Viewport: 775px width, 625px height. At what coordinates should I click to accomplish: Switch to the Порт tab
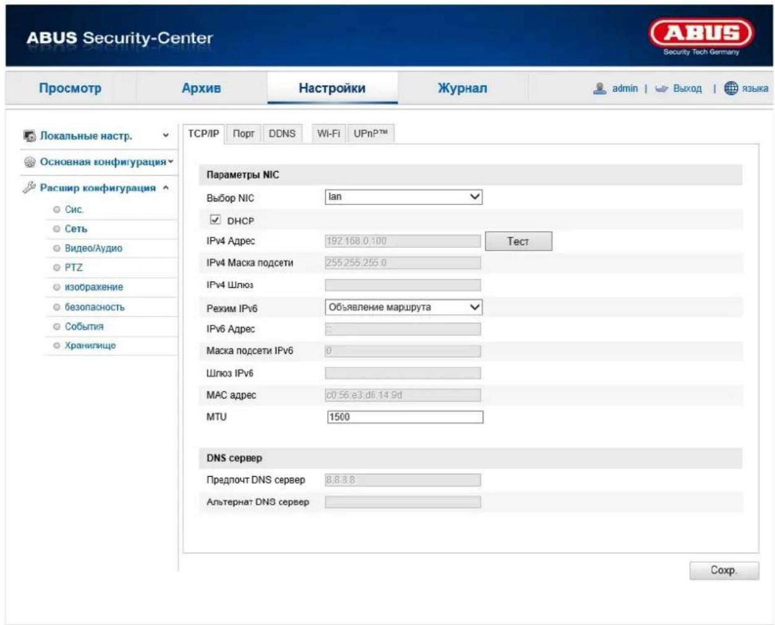pyautogui.click(x=244, y=134)
